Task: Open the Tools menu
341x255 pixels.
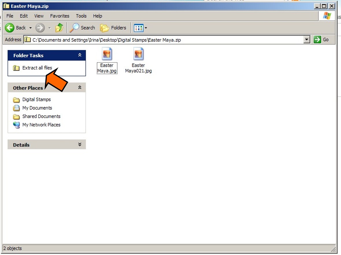Action: coord(81,16)
